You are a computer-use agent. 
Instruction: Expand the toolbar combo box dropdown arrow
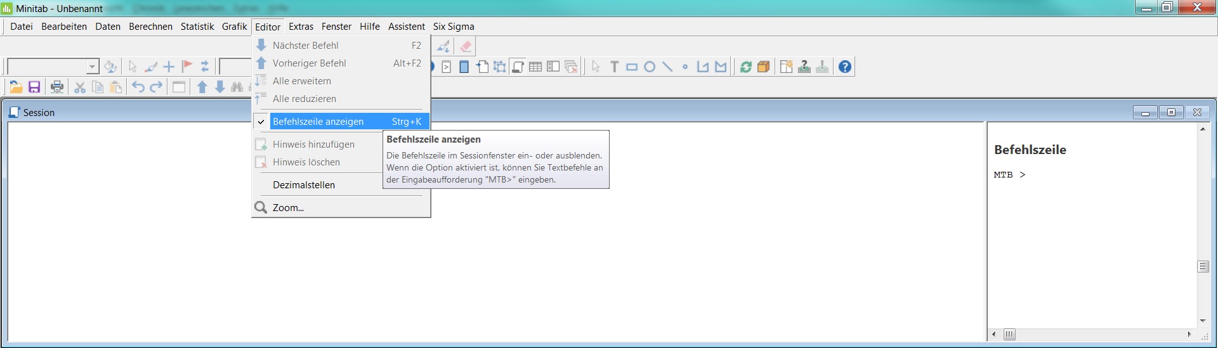coord(93,67)
